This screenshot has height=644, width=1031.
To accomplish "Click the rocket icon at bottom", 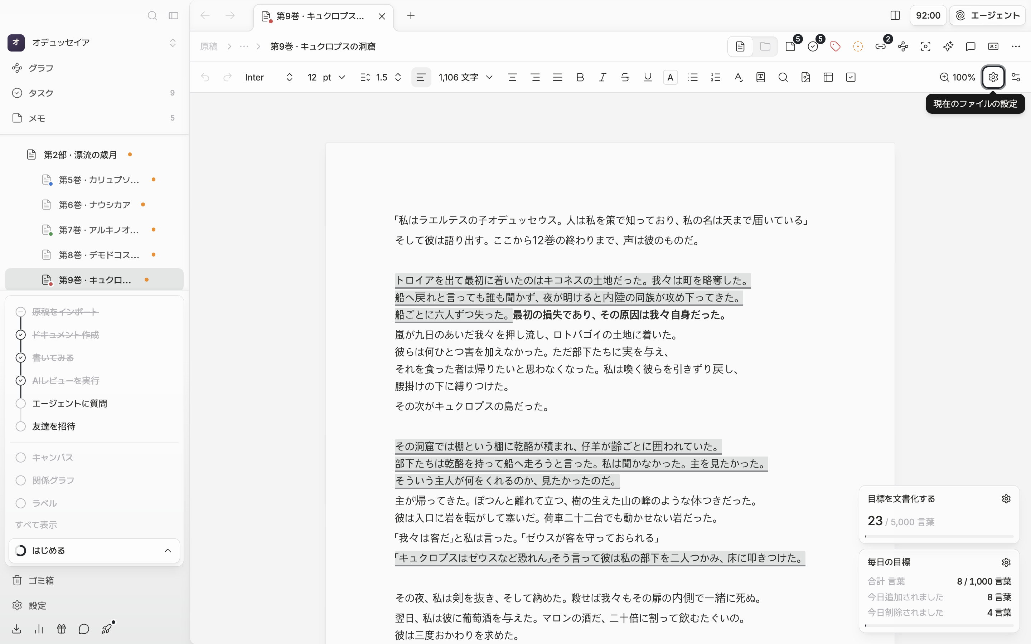I will tap(107, 629).
